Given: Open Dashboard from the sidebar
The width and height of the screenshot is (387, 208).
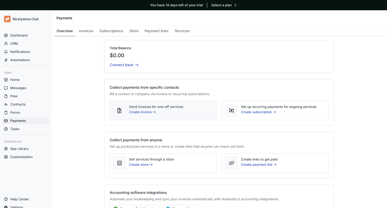Looking at the screenshot, I should point(26,35).
